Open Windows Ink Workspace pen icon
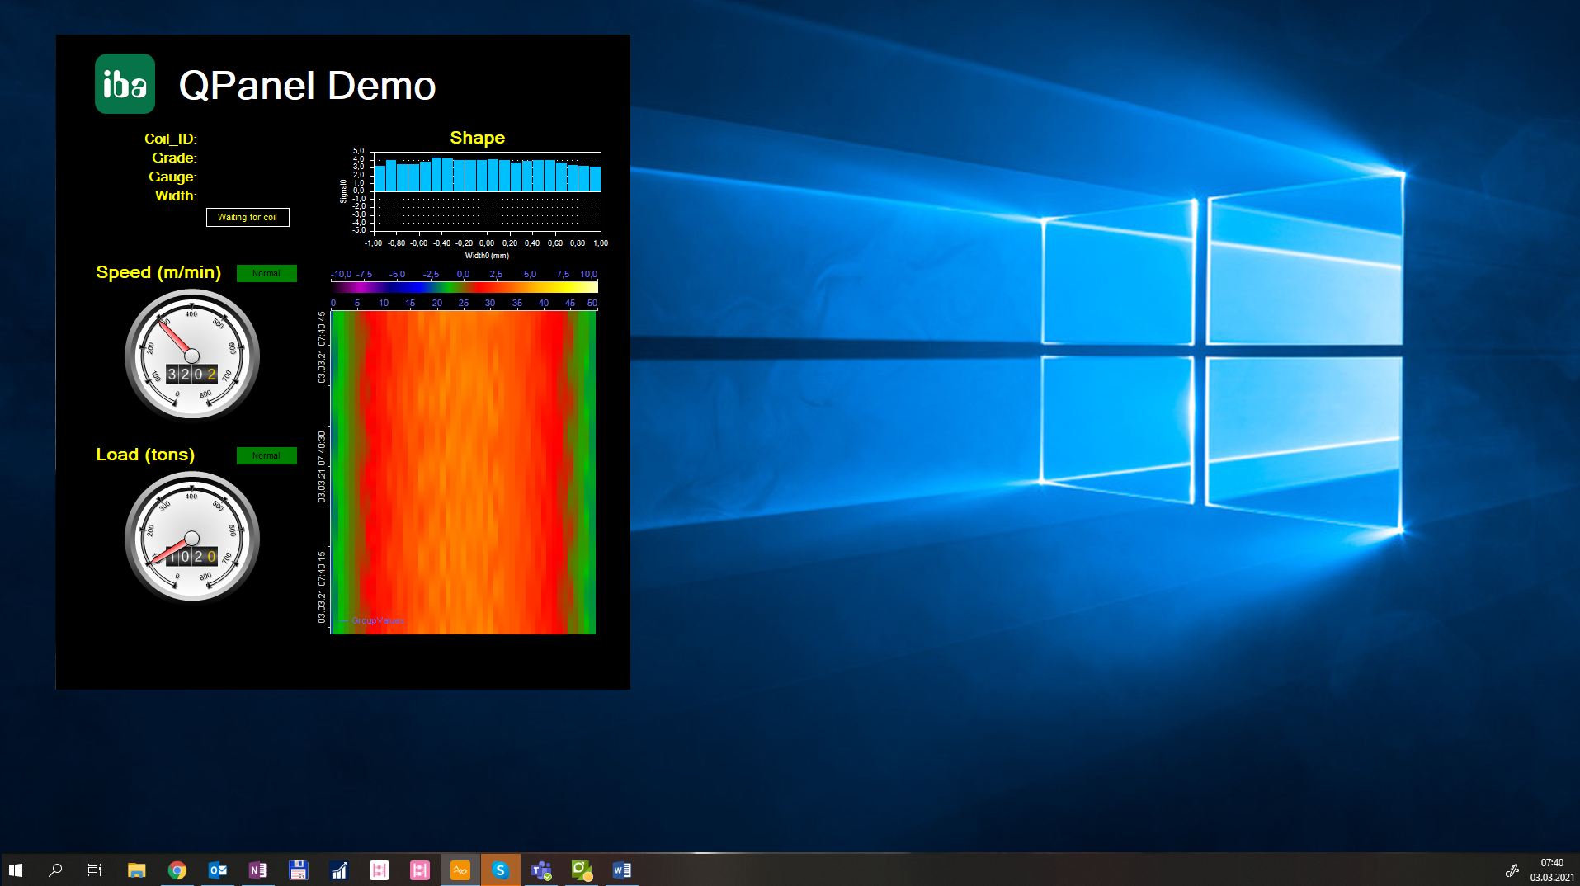The height and width of the screenshot is (886, 1580). point(1512,870)
